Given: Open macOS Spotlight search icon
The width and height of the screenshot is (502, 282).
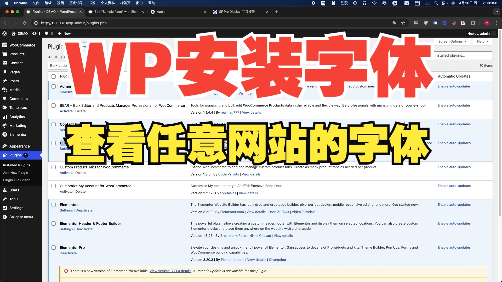Looking at the screenshot, I should click(x=436, y=3).
